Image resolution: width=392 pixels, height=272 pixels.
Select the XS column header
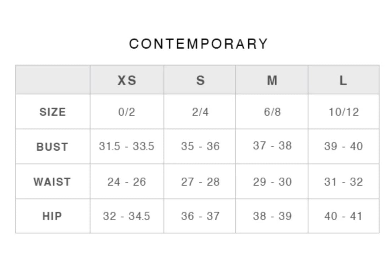[127, 81]
